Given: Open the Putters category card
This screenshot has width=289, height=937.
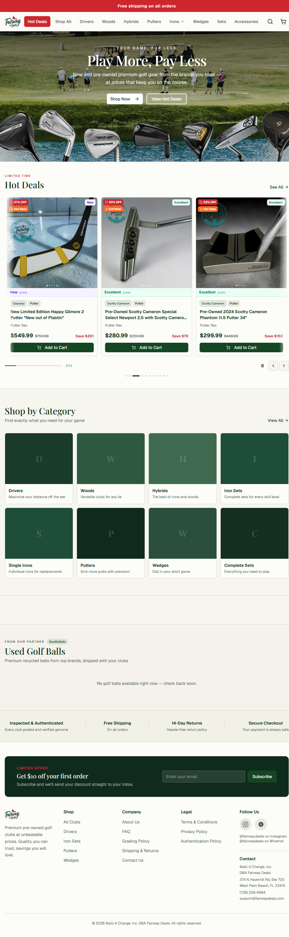Looking at the screenshot, I should (x=111, y=543).
